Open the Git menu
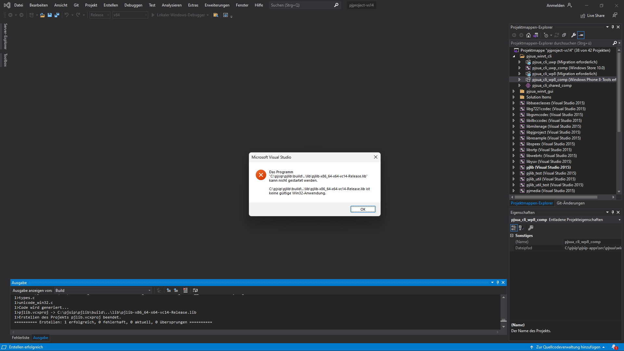Screen dimensions: 624x351 click(x=76, y=5)
